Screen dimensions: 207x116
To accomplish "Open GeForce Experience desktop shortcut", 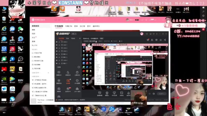I will (4, 81).
